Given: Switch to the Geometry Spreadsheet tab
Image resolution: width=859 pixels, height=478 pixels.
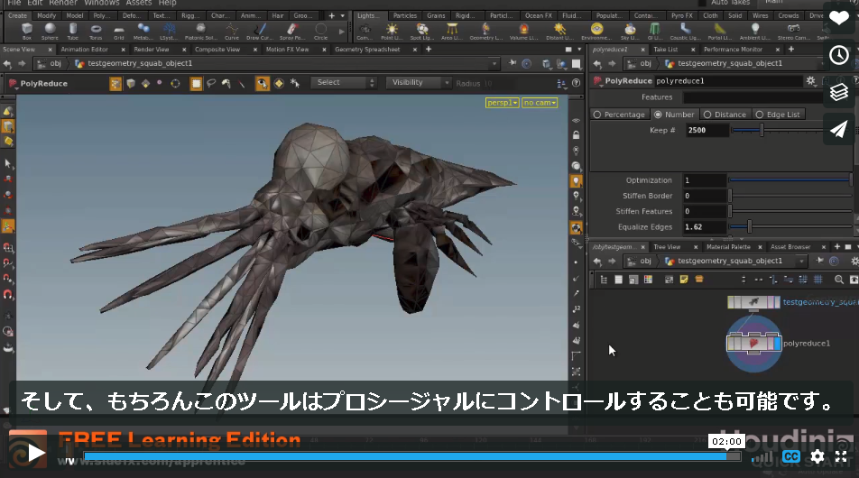Looking at the screenshot, I should (367, 50).
